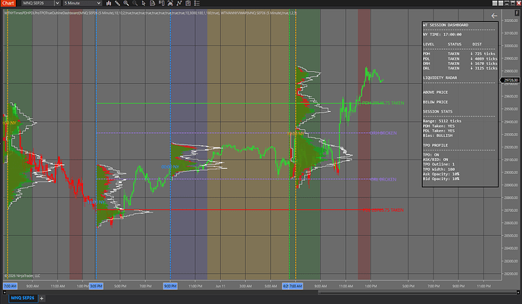Click the current price marker on price axis
The width and height of the screenshot is (522, 304).
point(511,80)
